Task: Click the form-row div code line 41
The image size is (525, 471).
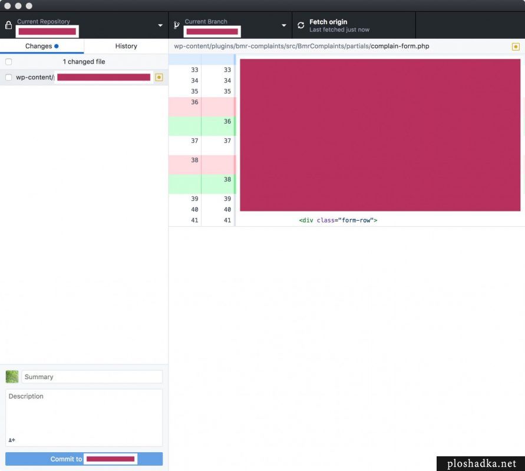Action: (338, 220)
